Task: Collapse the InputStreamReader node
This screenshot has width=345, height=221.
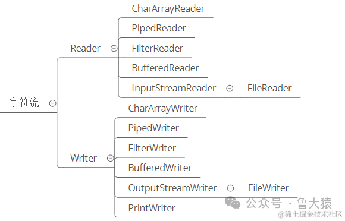Action: coord(230,89)
